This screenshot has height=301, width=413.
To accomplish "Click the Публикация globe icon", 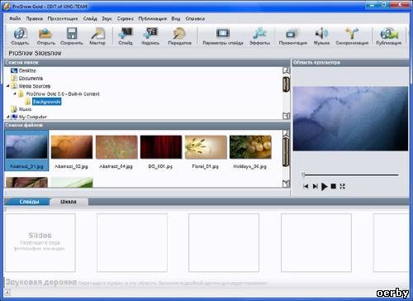I will [x=389, y=36].
